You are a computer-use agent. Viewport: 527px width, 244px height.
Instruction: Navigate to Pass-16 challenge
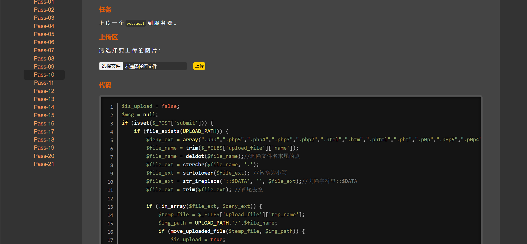(44, 124)
